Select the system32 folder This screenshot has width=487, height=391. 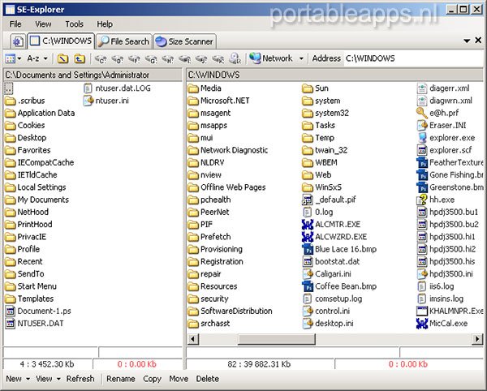click(x=325, y=113)
